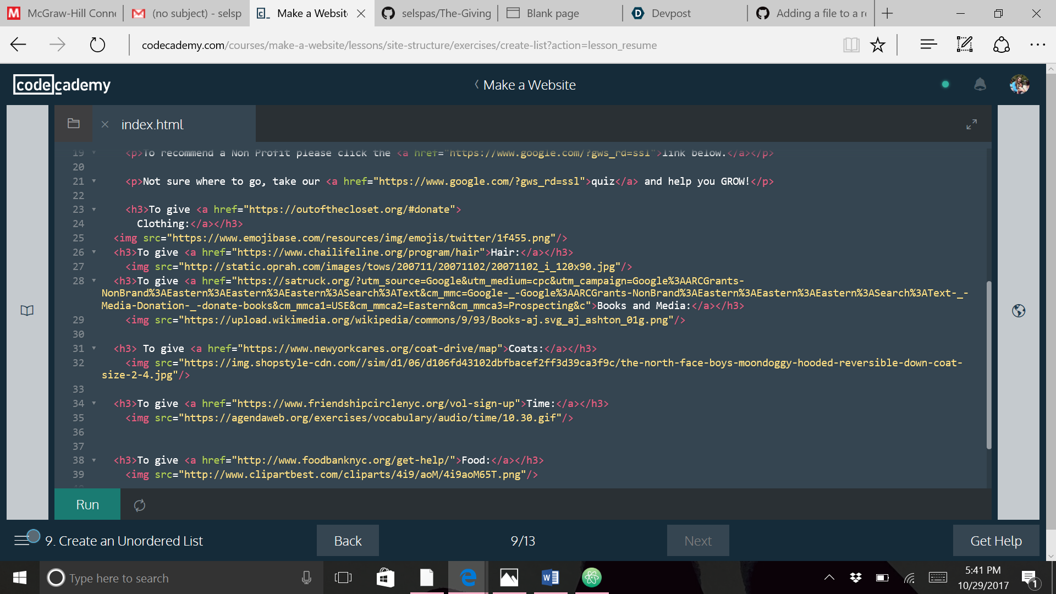Viewport: 1056px width, 594px height.
Task: Open the lesson instructions book panel
Action: coord(27,311)
